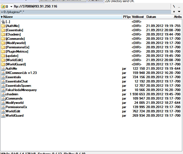Viewport: 183px width, 154px height.
Task: Select the chadmin jar file
Action: tap(12, 94)
